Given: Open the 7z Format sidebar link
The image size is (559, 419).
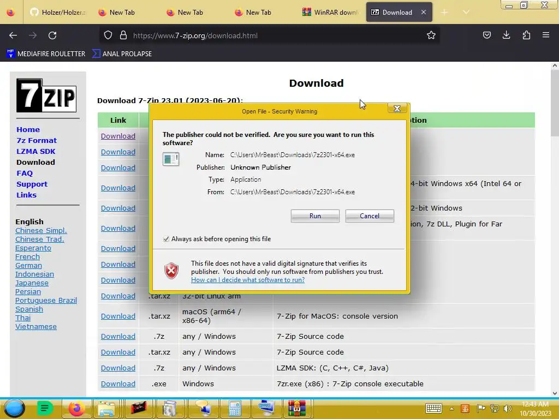Looking at the screenshot, I should pyautogui.click(x=37, y=140).
